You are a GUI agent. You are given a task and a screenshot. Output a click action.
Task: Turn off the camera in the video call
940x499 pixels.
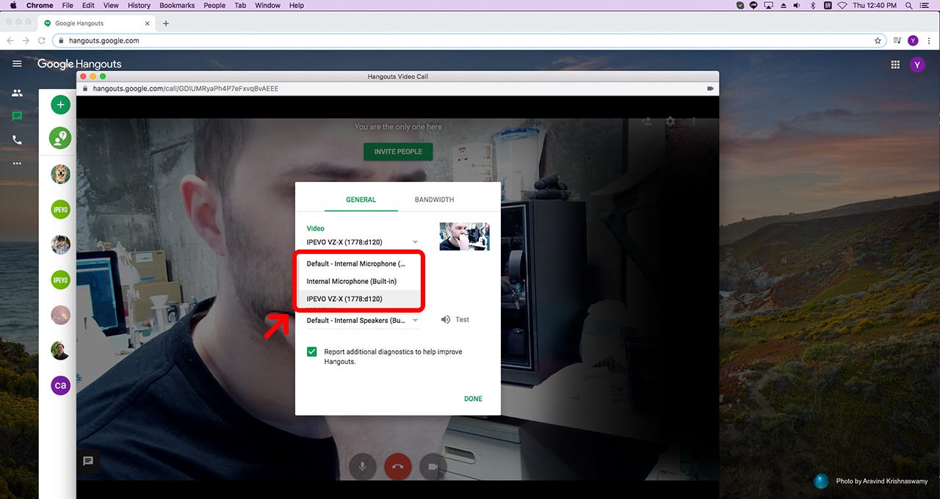tap(433, 467)
